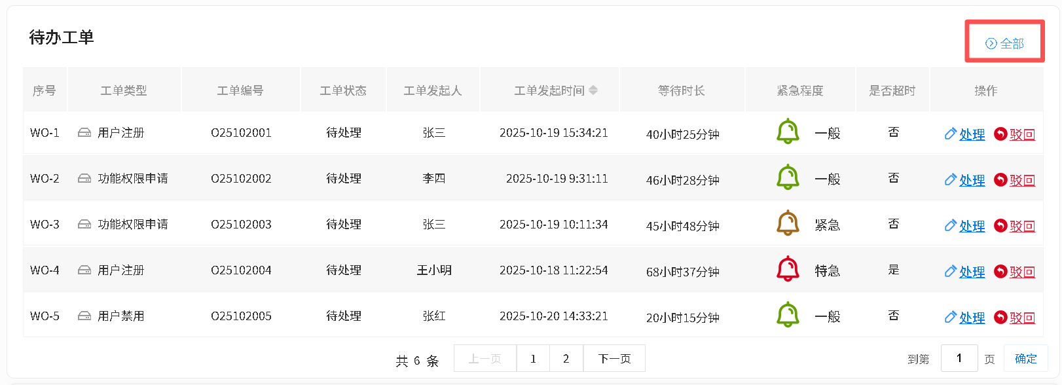
Task: Click the 工单状态 column header
Action: pyautogui.click(x=343, y=90)
